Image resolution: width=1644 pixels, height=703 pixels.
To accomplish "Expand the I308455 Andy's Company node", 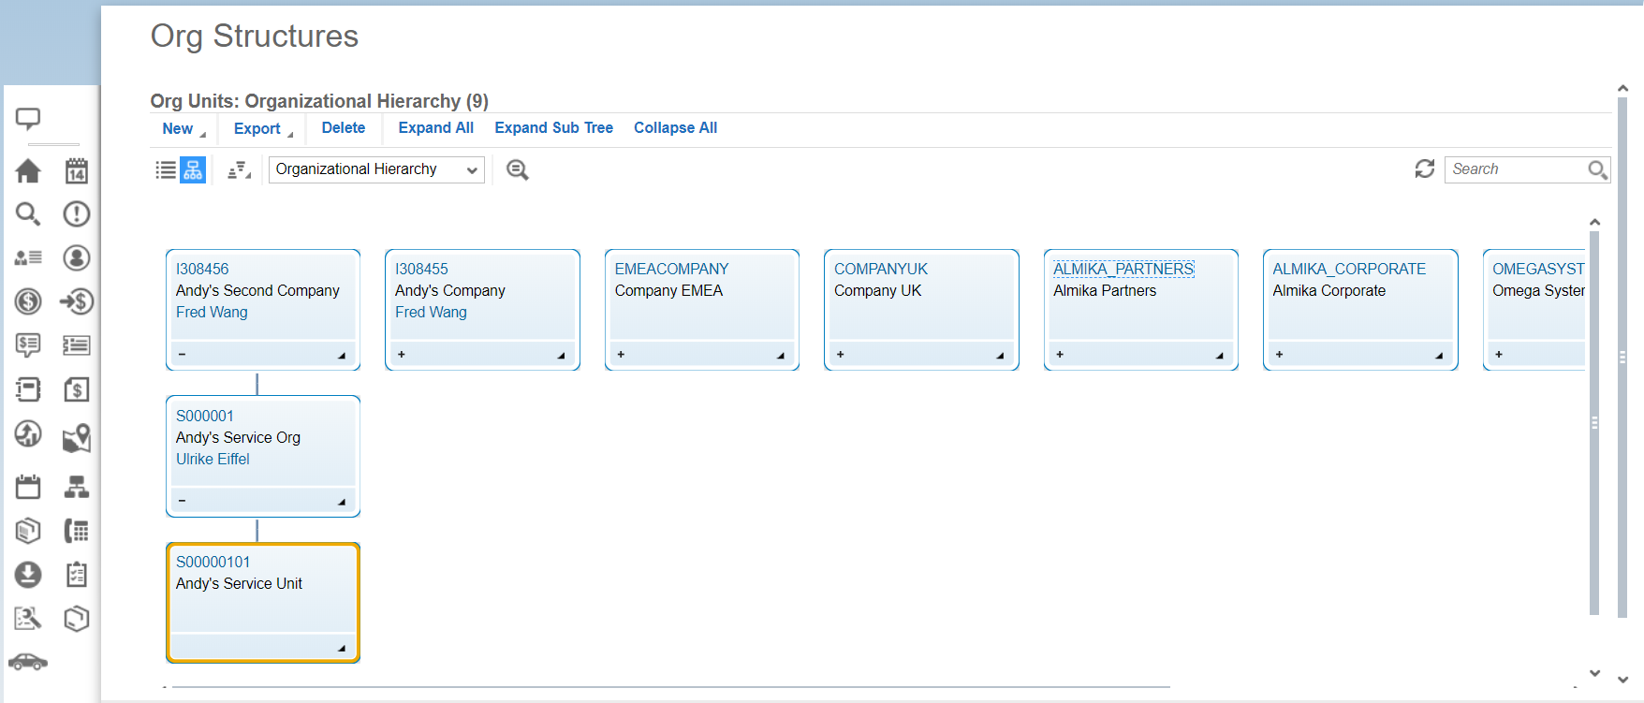I will 402,355.
